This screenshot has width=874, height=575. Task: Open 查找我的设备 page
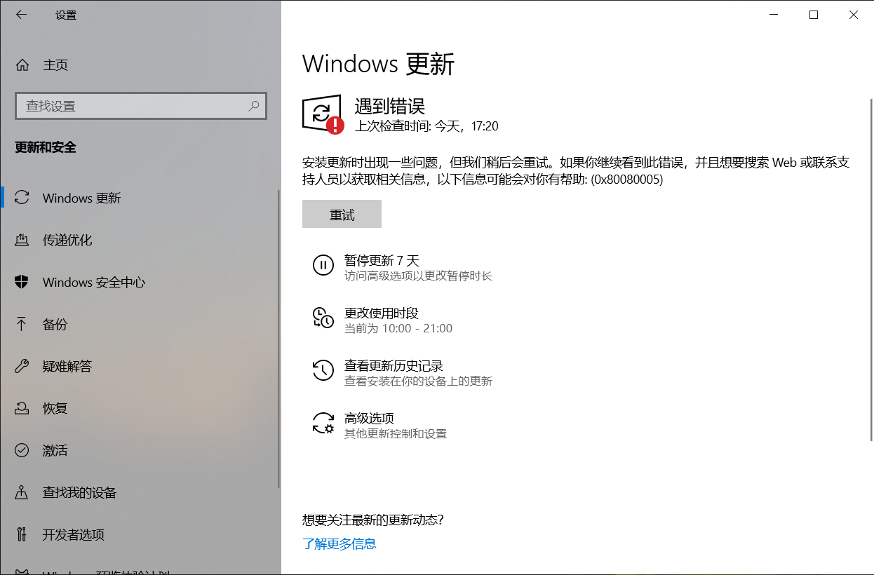140,492
